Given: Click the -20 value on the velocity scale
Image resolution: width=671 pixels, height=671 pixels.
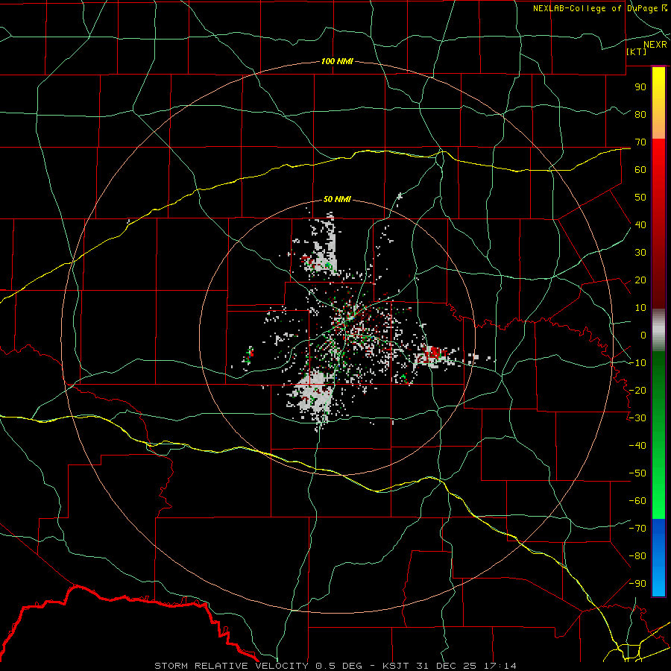Looking at the screenshot, I should coord(637,390).
